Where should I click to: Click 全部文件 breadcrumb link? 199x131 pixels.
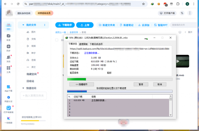click(x=74, y=32)
